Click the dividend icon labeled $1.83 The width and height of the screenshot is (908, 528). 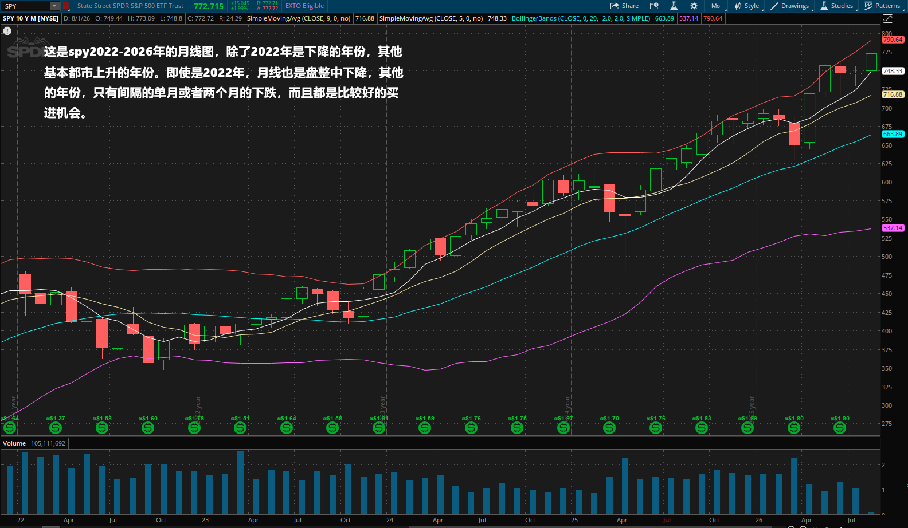pyautogui.click(x=702, y=428)
